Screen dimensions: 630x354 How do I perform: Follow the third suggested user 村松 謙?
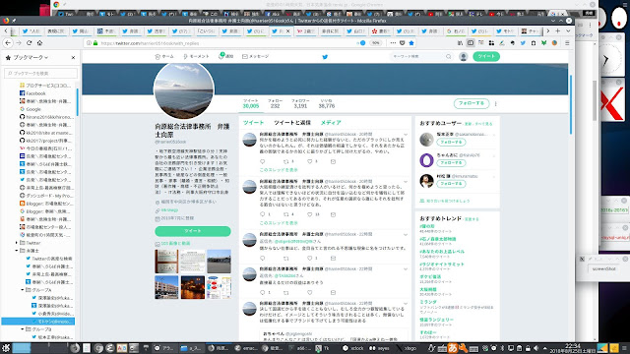[x=451, y=184]
